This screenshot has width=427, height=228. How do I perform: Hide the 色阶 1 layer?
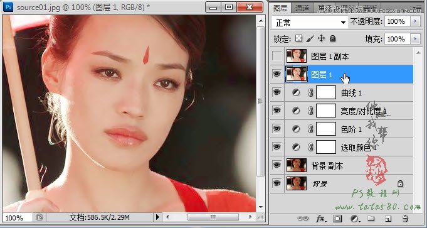[x=277, y=128]
